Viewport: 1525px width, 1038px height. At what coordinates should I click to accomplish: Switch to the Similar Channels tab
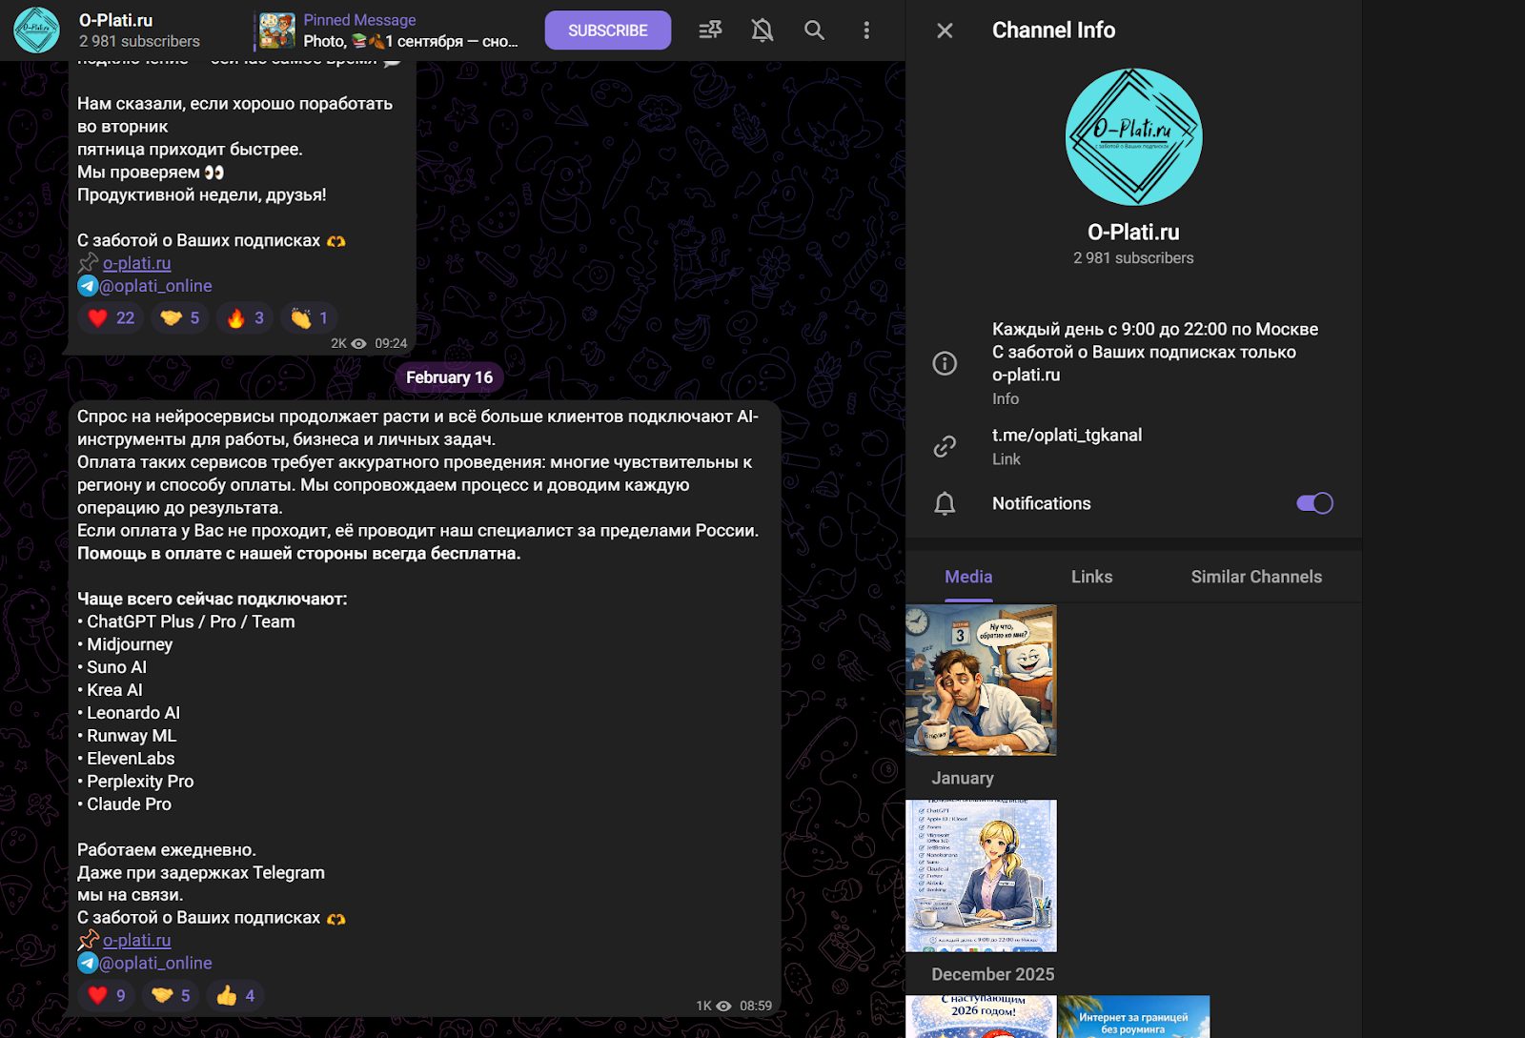(1256, 577)
